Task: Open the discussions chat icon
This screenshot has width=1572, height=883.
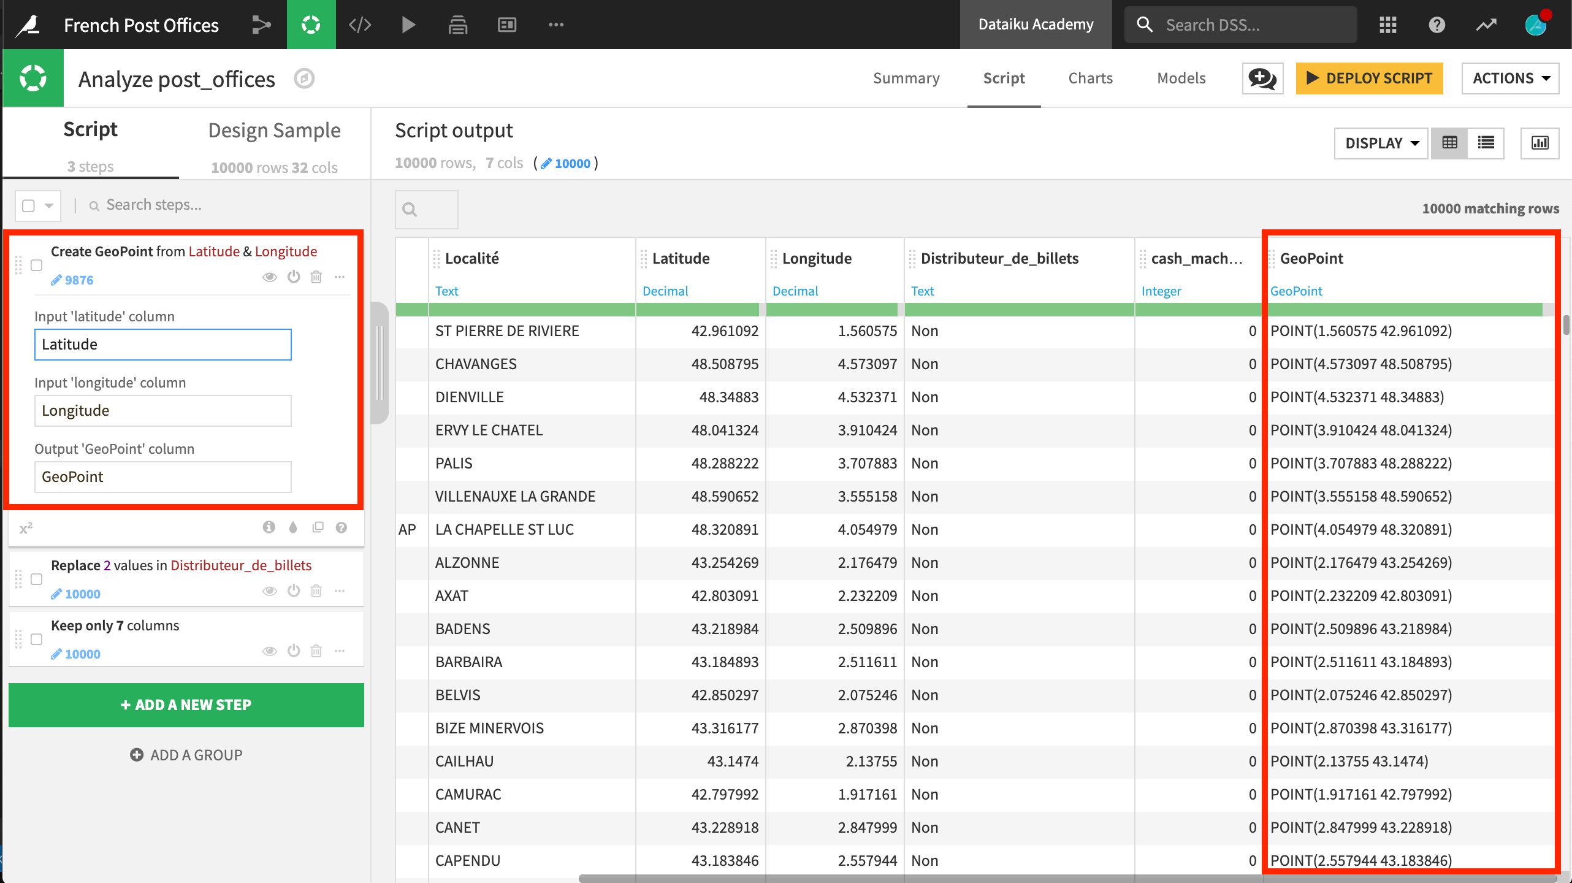Action: click(x=1262, y=78)
